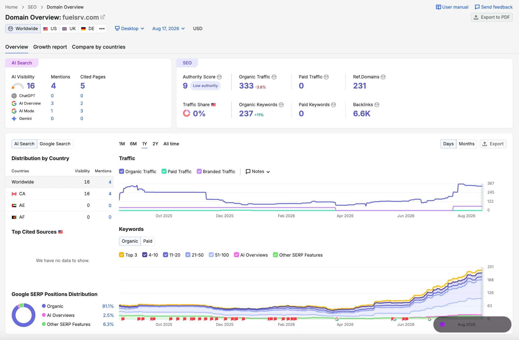Screen dimensions: 519x340
Task: Click globe icon next to Backlinks
Action: pos(377,105)
